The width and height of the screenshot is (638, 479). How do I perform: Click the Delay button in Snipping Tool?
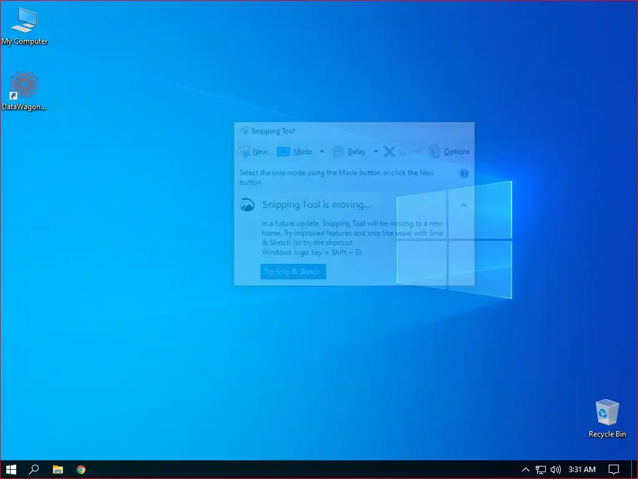tap(349, 152)
